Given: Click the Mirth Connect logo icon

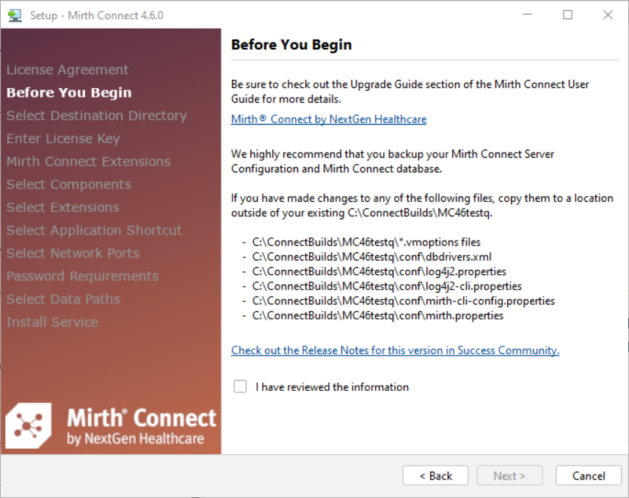Looking at the screenshot, I should [29, 426].
